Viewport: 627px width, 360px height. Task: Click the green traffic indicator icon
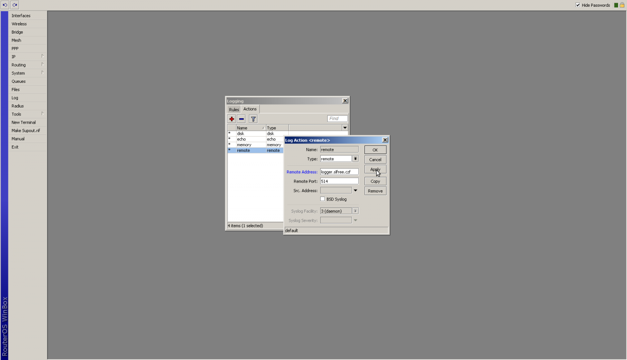[x=616, y=5]
